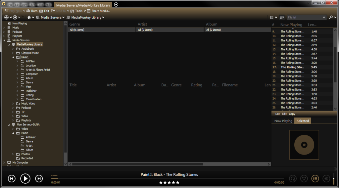
Task: Click the view mode list icon
Action: (x=272, y=17)
